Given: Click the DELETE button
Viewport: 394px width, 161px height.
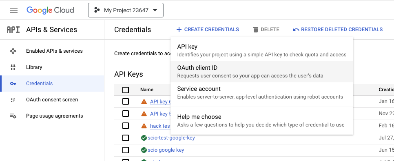Looking at the screenshot, I should pyautogui.click(x=266, y=30).
